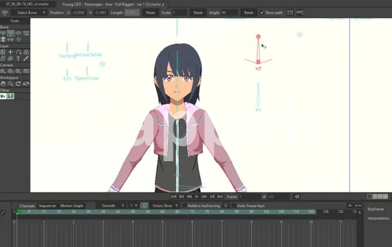Click the Br script icon under Other
The width and height of the screenshot is (392, 247).
point(3,96)
